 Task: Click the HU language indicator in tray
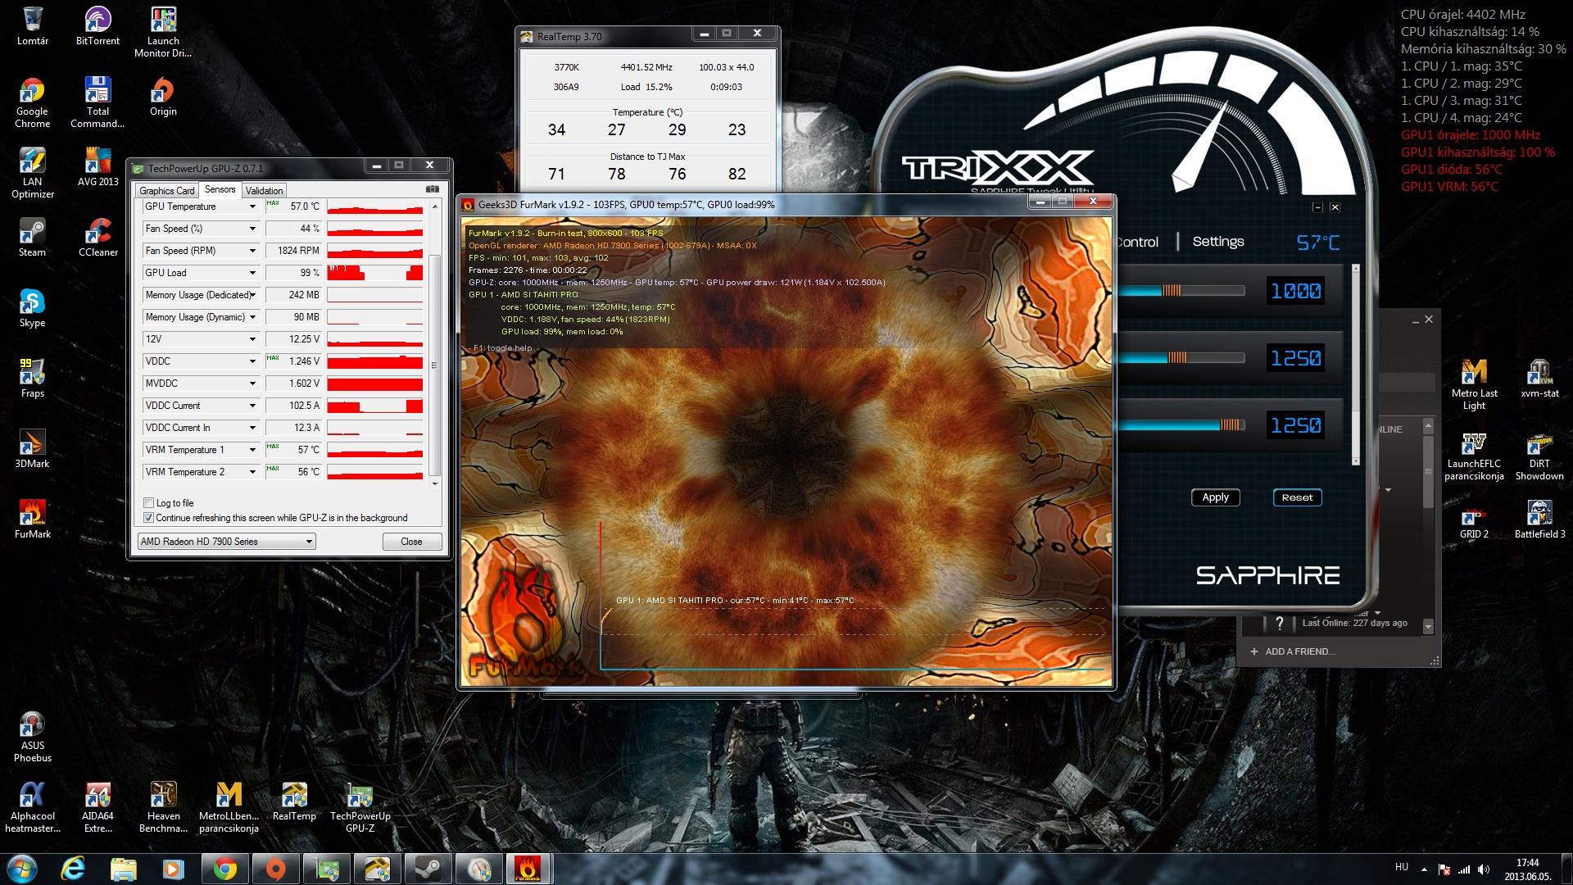pyautogui.click(x=1402, y=867)
